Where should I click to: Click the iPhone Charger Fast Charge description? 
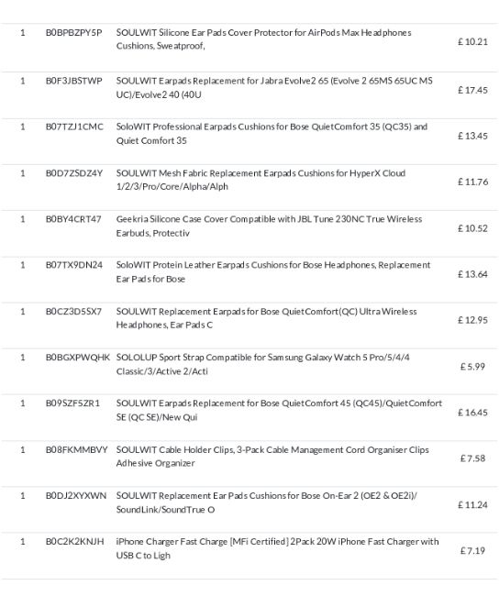(x=277, y=548)
